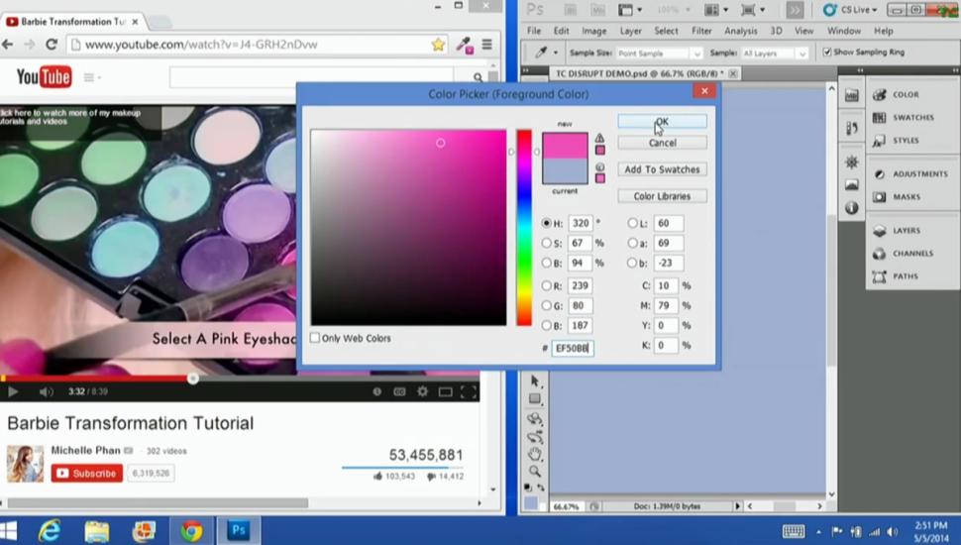Enable the Only Web Colors checkbox

(x=315, y=338)
